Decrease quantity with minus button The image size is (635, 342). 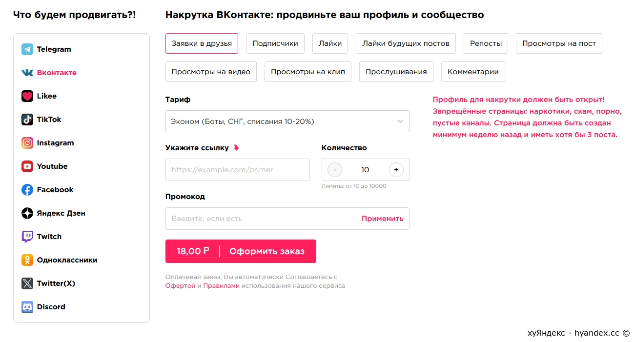pyautogui.click(x=335, y=170)
